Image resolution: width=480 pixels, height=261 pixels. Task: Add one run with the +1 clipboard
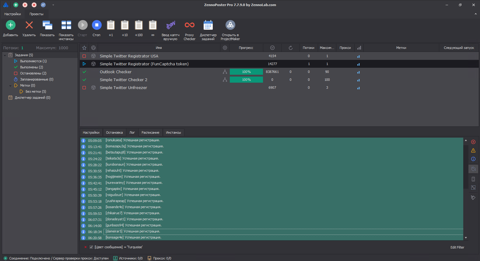tap(111, 25)
